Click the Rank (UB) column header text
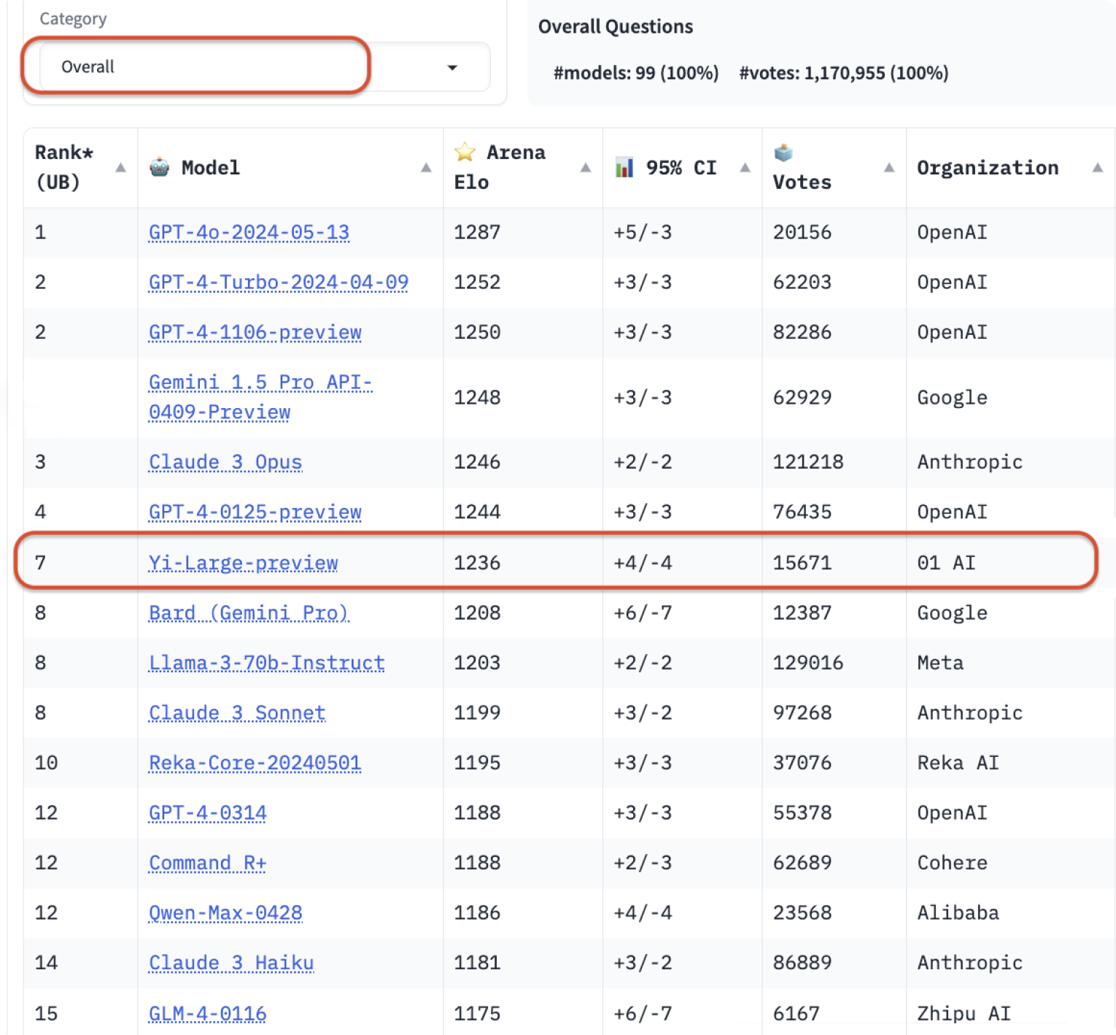 point(64,167)
